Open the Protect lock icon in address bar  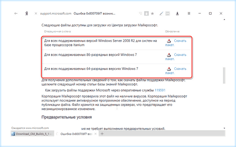click(146, 13)
